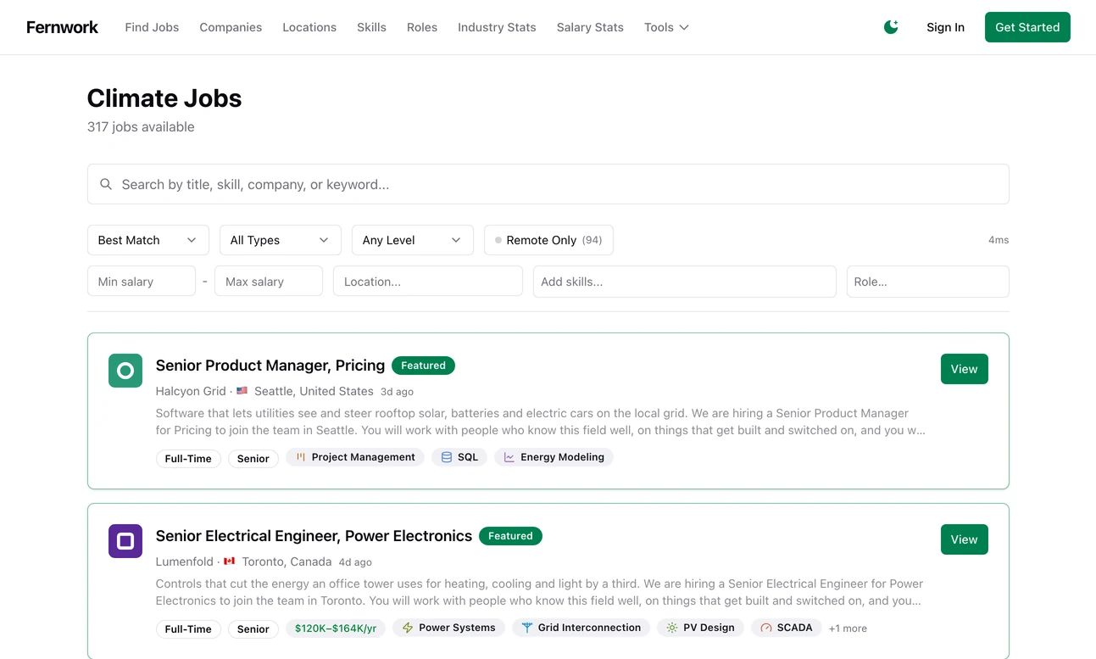This screenshot has width=1096, height=659.
Task: Open the Any Level dropdown
Action: point(412,240)
